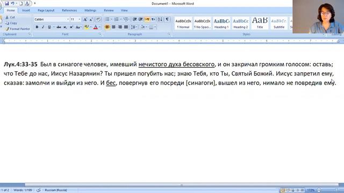Image resolution: width=344 pixels, height=193 pixels.
Task: Switch to the Insert tab
Action: (x=26, y=10)
